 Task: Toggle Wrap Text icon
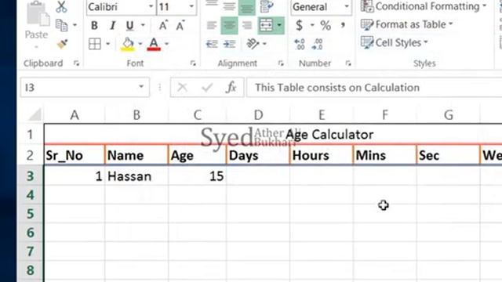tap(267, 6)
